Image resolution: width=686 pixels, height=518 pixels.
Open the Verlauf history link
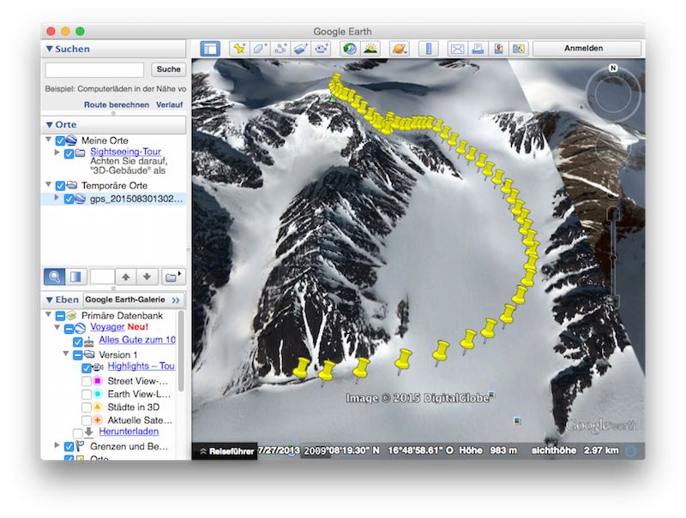169,104
